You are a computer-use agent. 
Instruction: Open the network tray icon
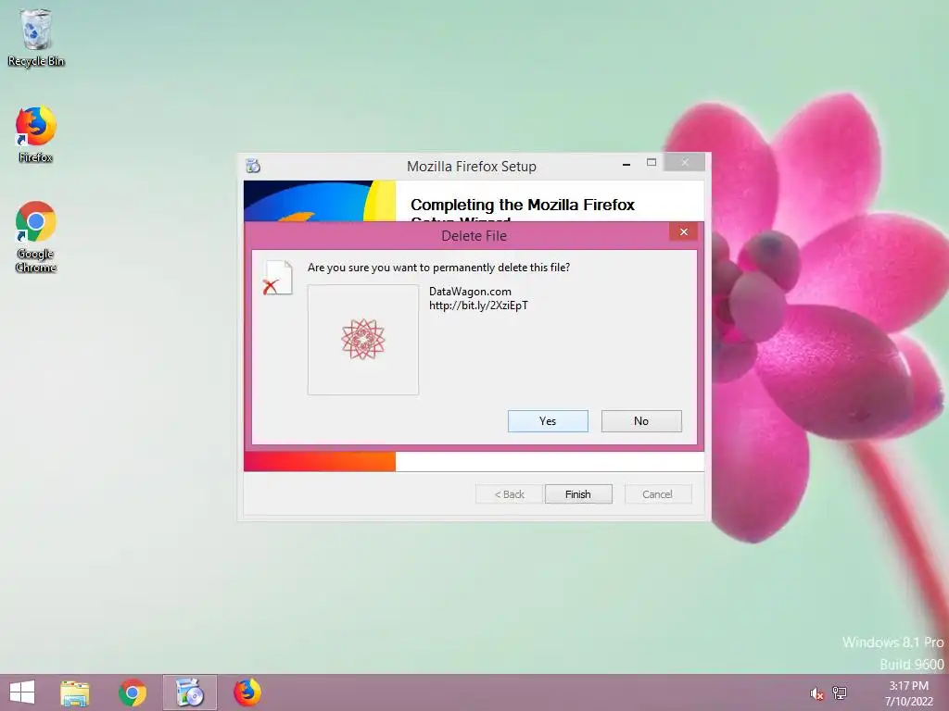click(x=840, y=692)
